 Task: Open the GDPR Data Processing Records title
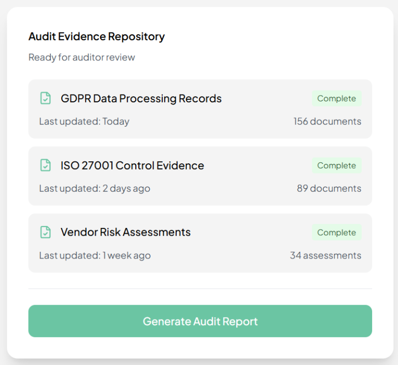tap(141, 98)
